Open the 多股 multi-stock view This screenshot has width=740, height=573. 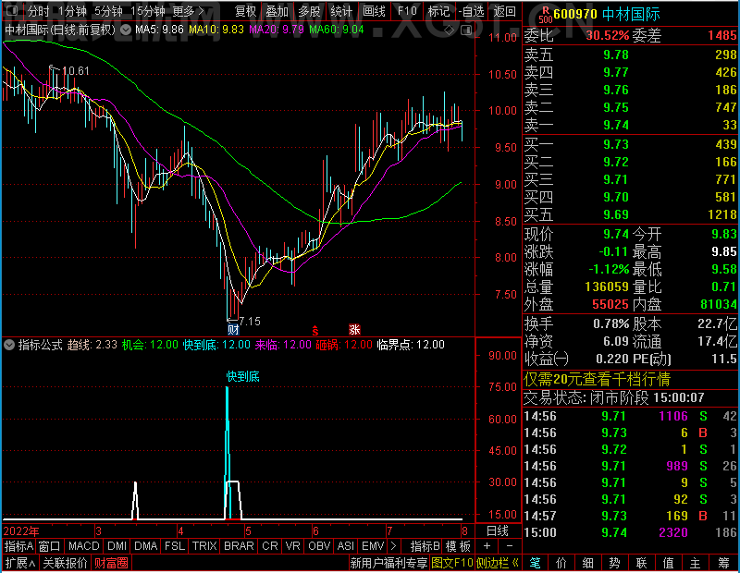[x=309, y=11]
